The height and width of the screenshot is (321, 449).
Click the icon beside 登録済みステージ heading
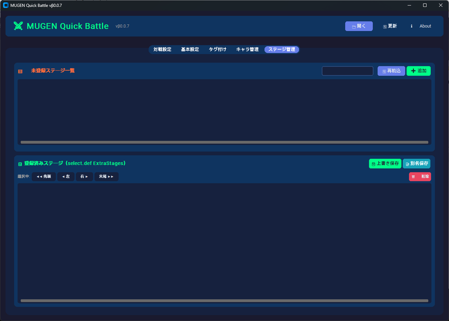(x=20, y=164)
